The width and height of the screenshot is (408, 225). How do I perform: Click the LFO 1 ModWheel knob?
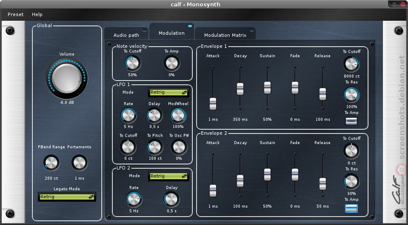[178, 116]
